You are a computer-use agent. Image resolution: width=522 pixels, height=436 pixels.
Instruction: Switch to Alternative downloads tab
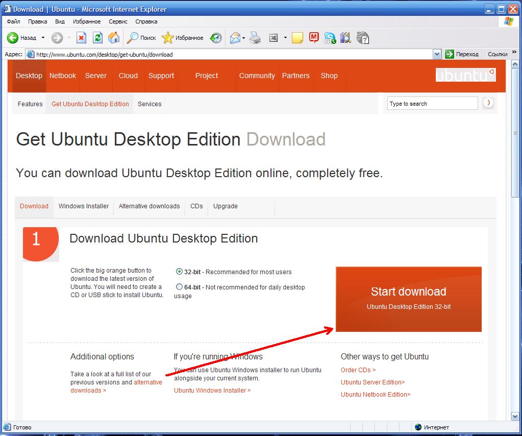point(149,206)
